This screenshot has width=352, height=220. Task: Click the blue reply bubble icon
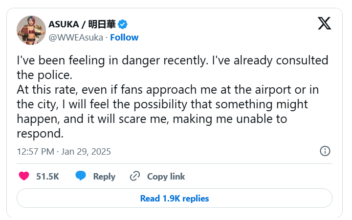coord(81,176)
